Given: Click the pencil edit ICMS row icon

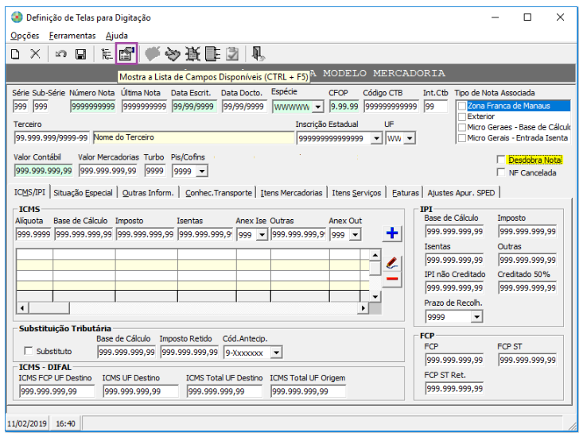Looking at the screenshot, I should [x=392, y=263].
